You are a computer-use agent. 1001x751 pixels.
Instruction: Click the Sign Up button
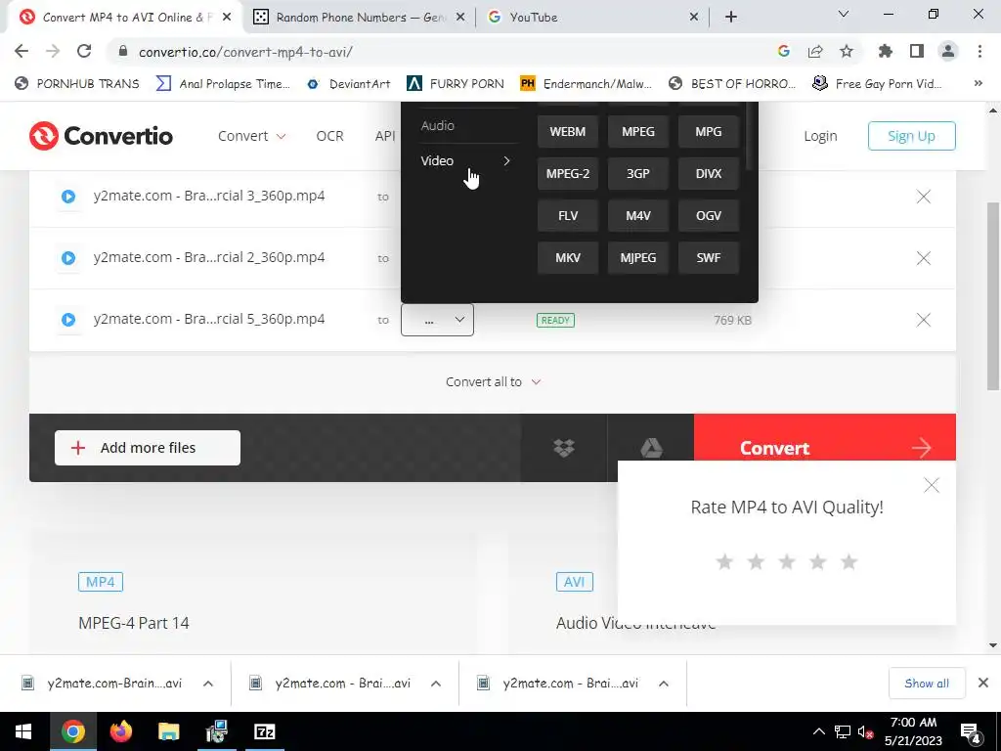tap(911, 136)
